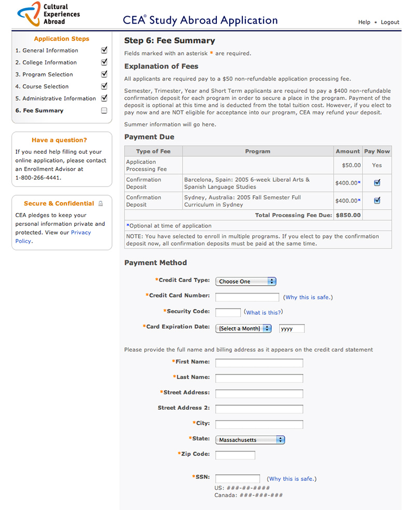Screen dimensions: 415x510
Task: Click the Logout link
Action: pyautogui.click(x=390, y=22)
